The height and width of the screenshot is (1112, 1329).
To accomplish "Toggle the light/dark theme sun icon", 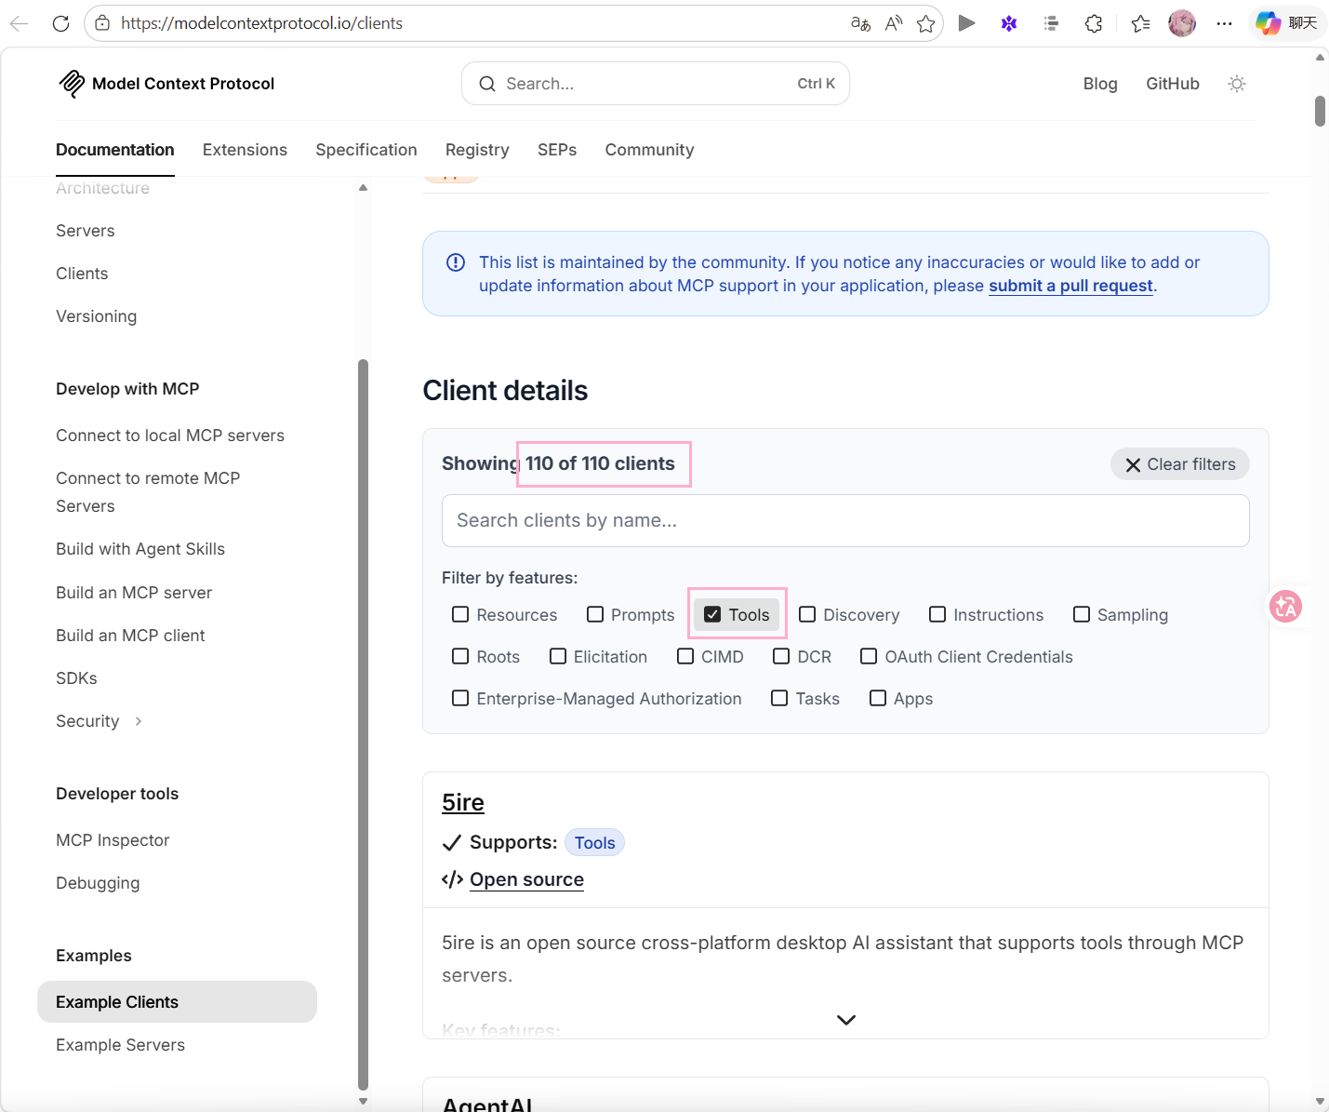I will (1236, 84).
